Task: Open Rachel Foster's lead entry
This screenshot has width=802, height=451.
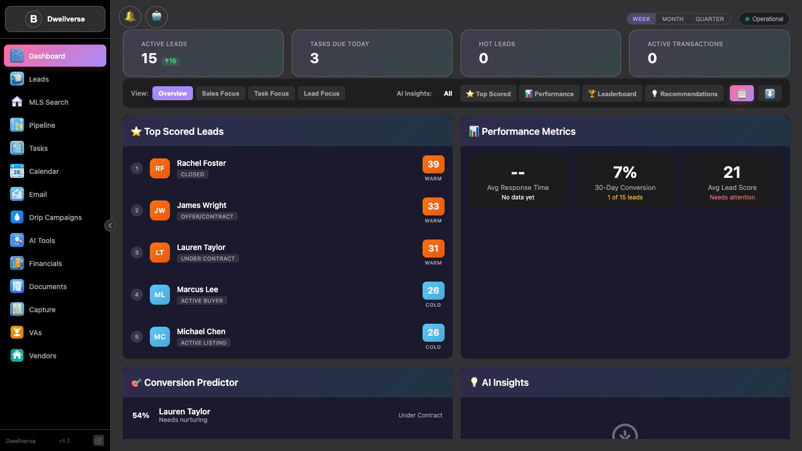Action: (288, 168)
